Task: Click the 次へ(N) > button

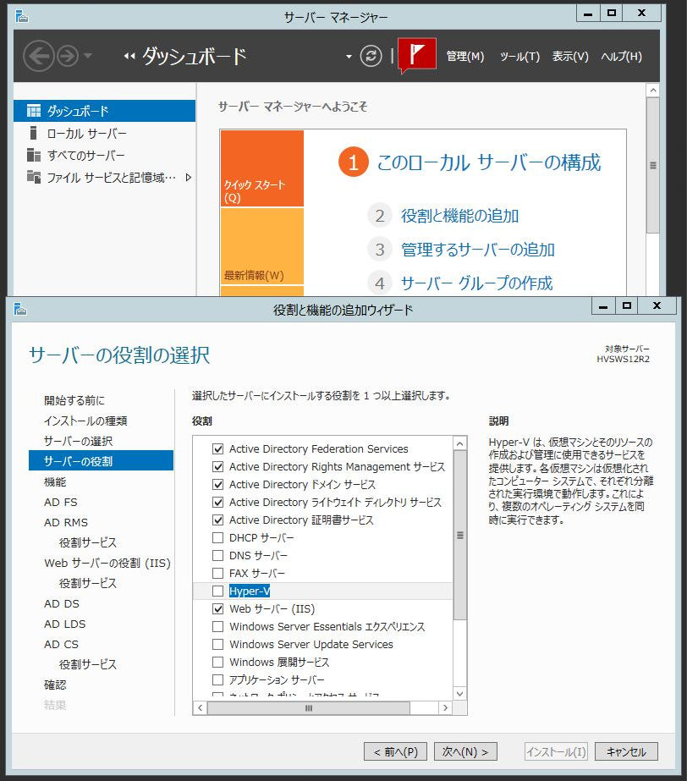Action: click(465, 751)
